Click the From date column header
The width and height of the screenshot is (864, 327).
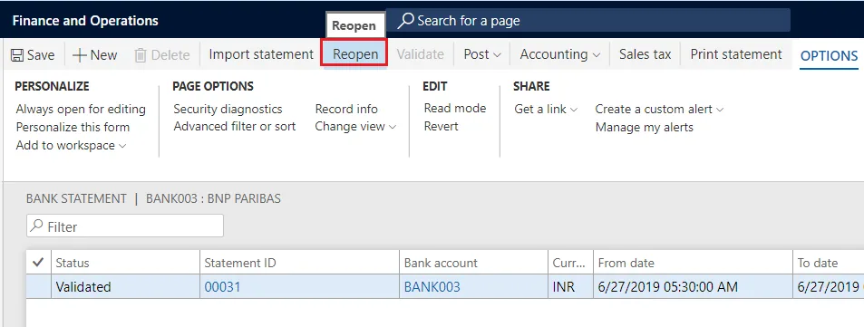click(694, 263)
